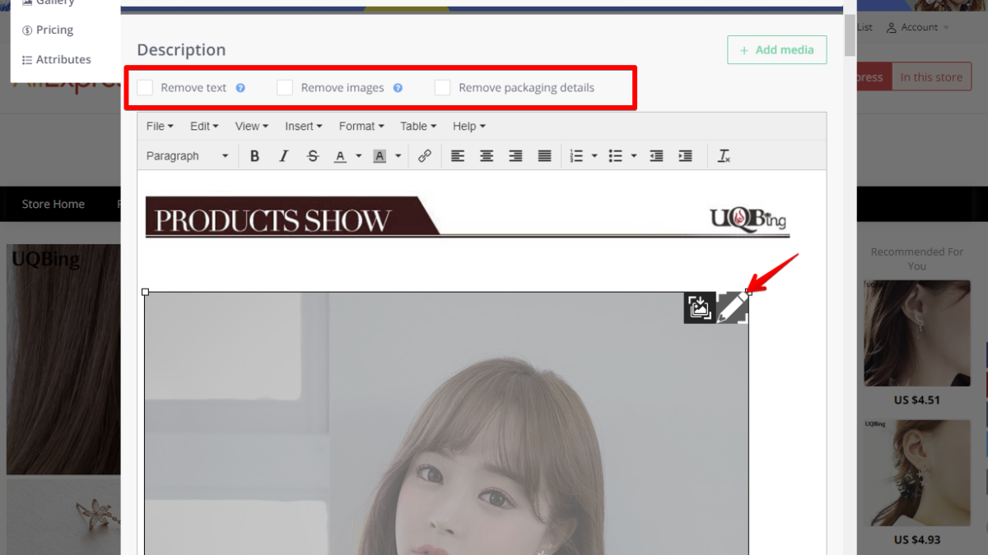Align text right

pos(515,156)
